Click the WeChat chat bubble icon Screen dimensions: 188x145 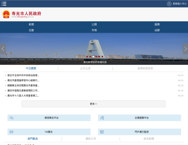pos(12,118)
